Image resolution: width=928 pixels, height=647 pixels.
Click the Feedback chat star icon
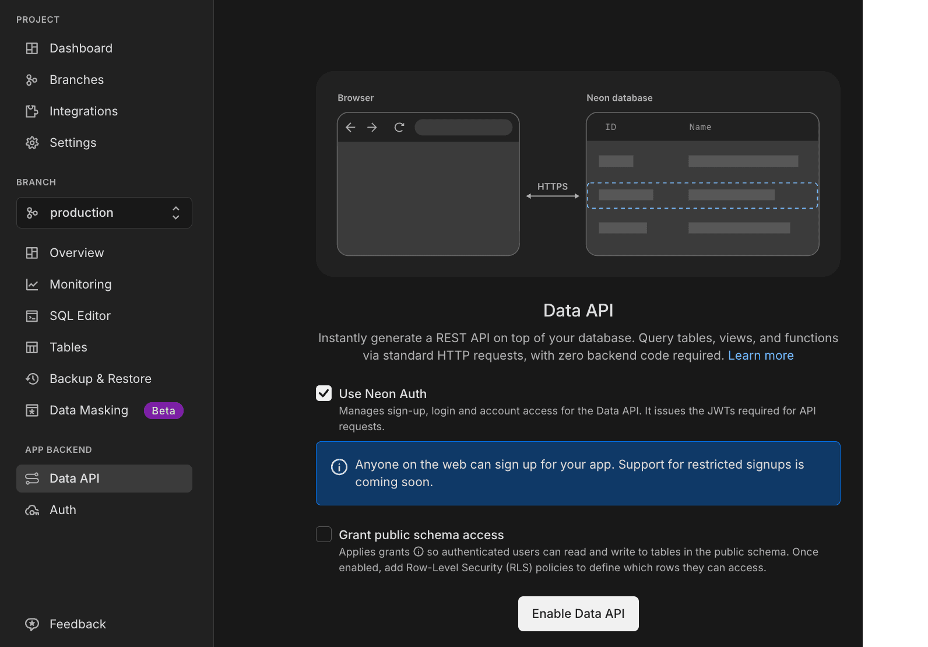coord(32,624)
